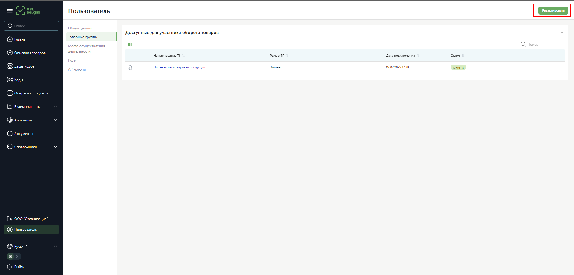Image resolution: width=574 pixels, height=275 pixels.
Task: Sort by Роль в ТГ arrows
Action: pyautogui.click(x=287, y=56)
